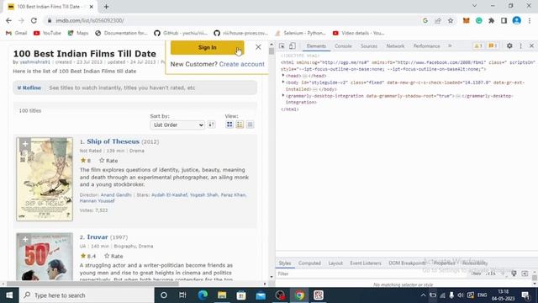
Task: Switch to grid view icon
Action: pos(229,125)
